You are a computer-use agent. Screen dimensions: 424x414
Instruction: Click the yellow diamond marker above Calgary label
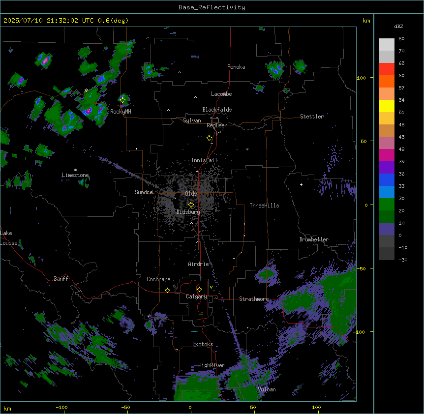click(x=199, y=290)
